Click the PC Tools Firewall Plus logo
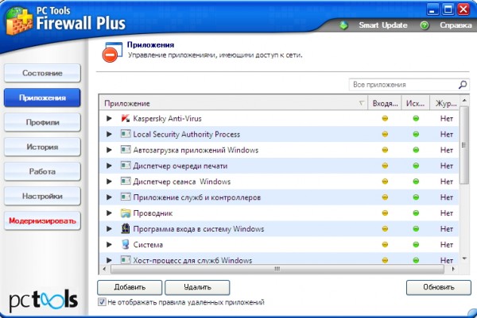Image resolution: width=477 pixels, height=318 pixels. click(19, 21)
